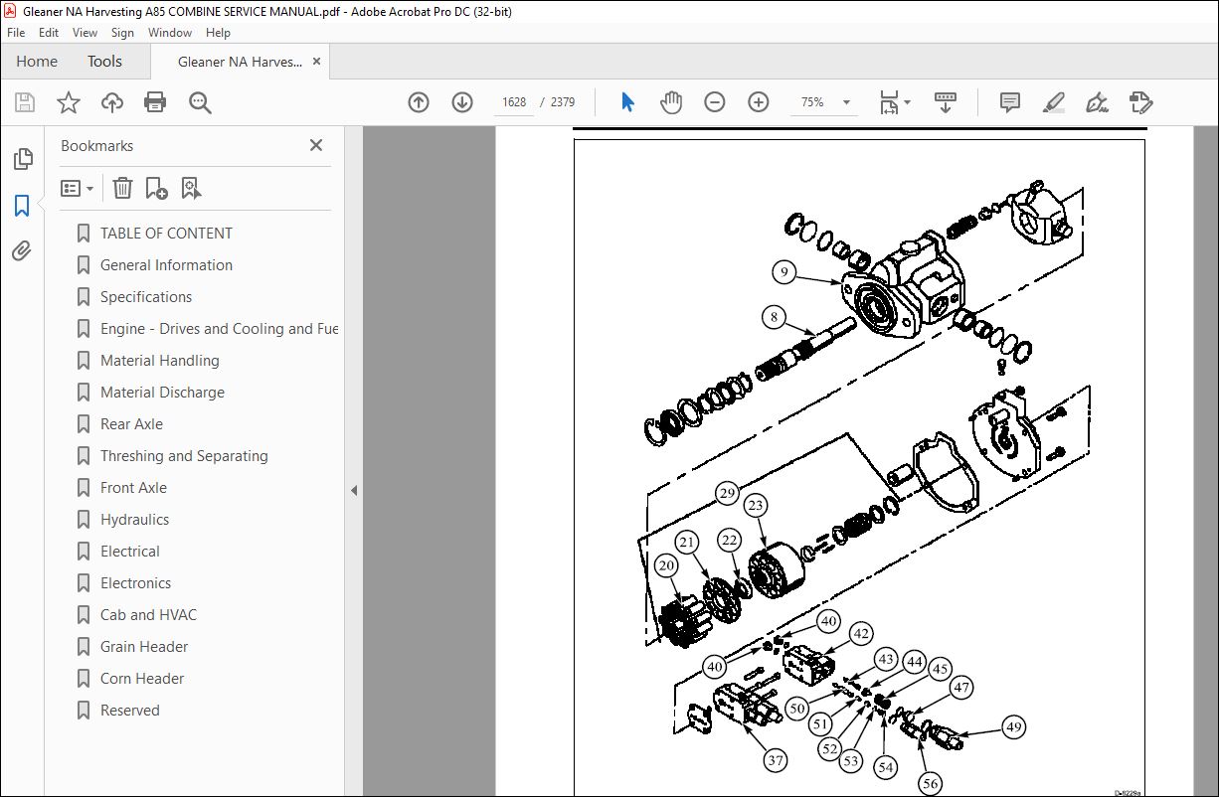
Task: Open the 75% zoom level dropdown
Action: tap(824, 102)
